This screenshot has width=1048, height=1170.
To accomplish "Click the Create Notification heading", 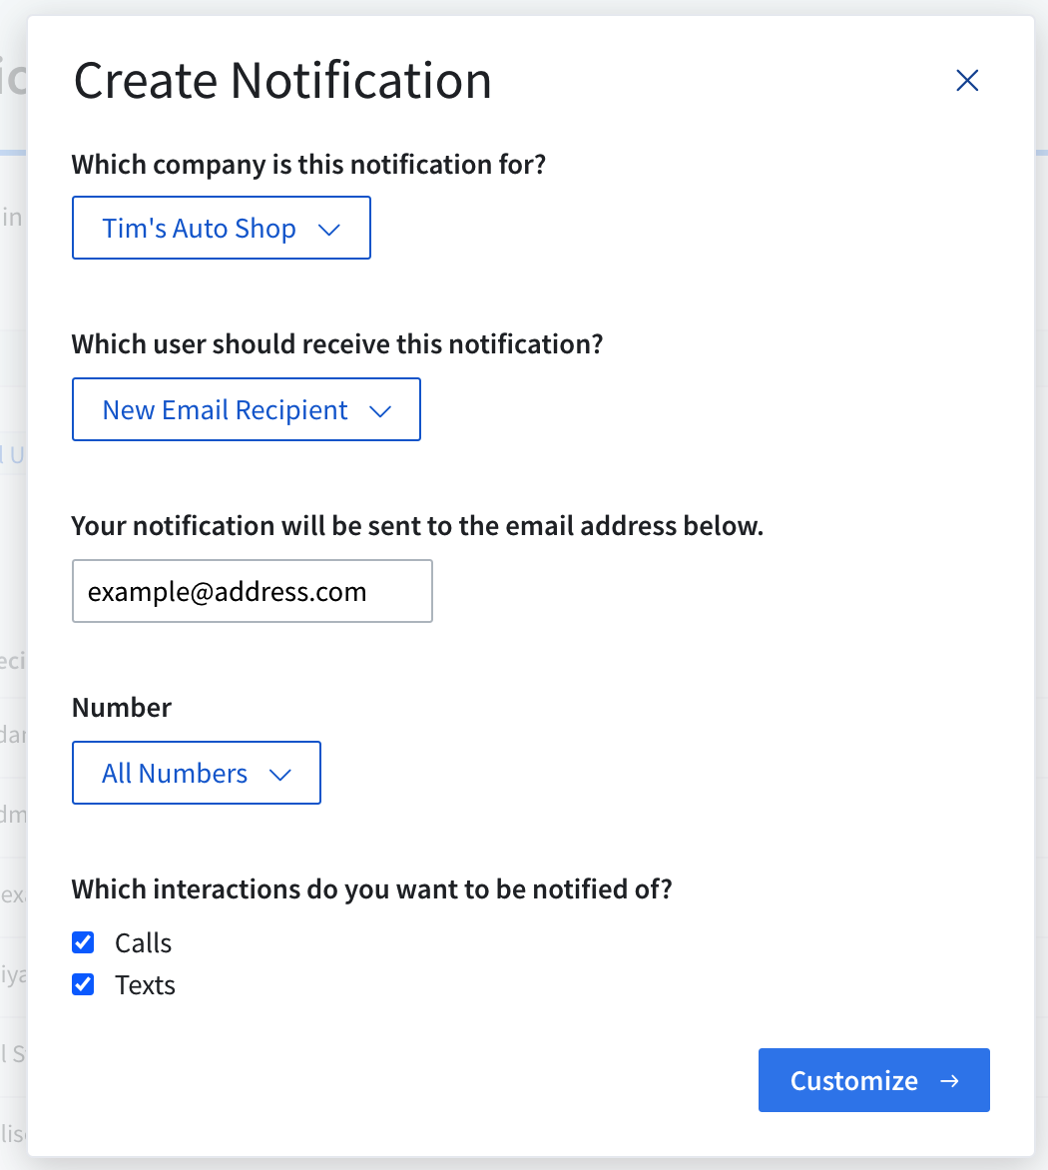I will (282, 81).
